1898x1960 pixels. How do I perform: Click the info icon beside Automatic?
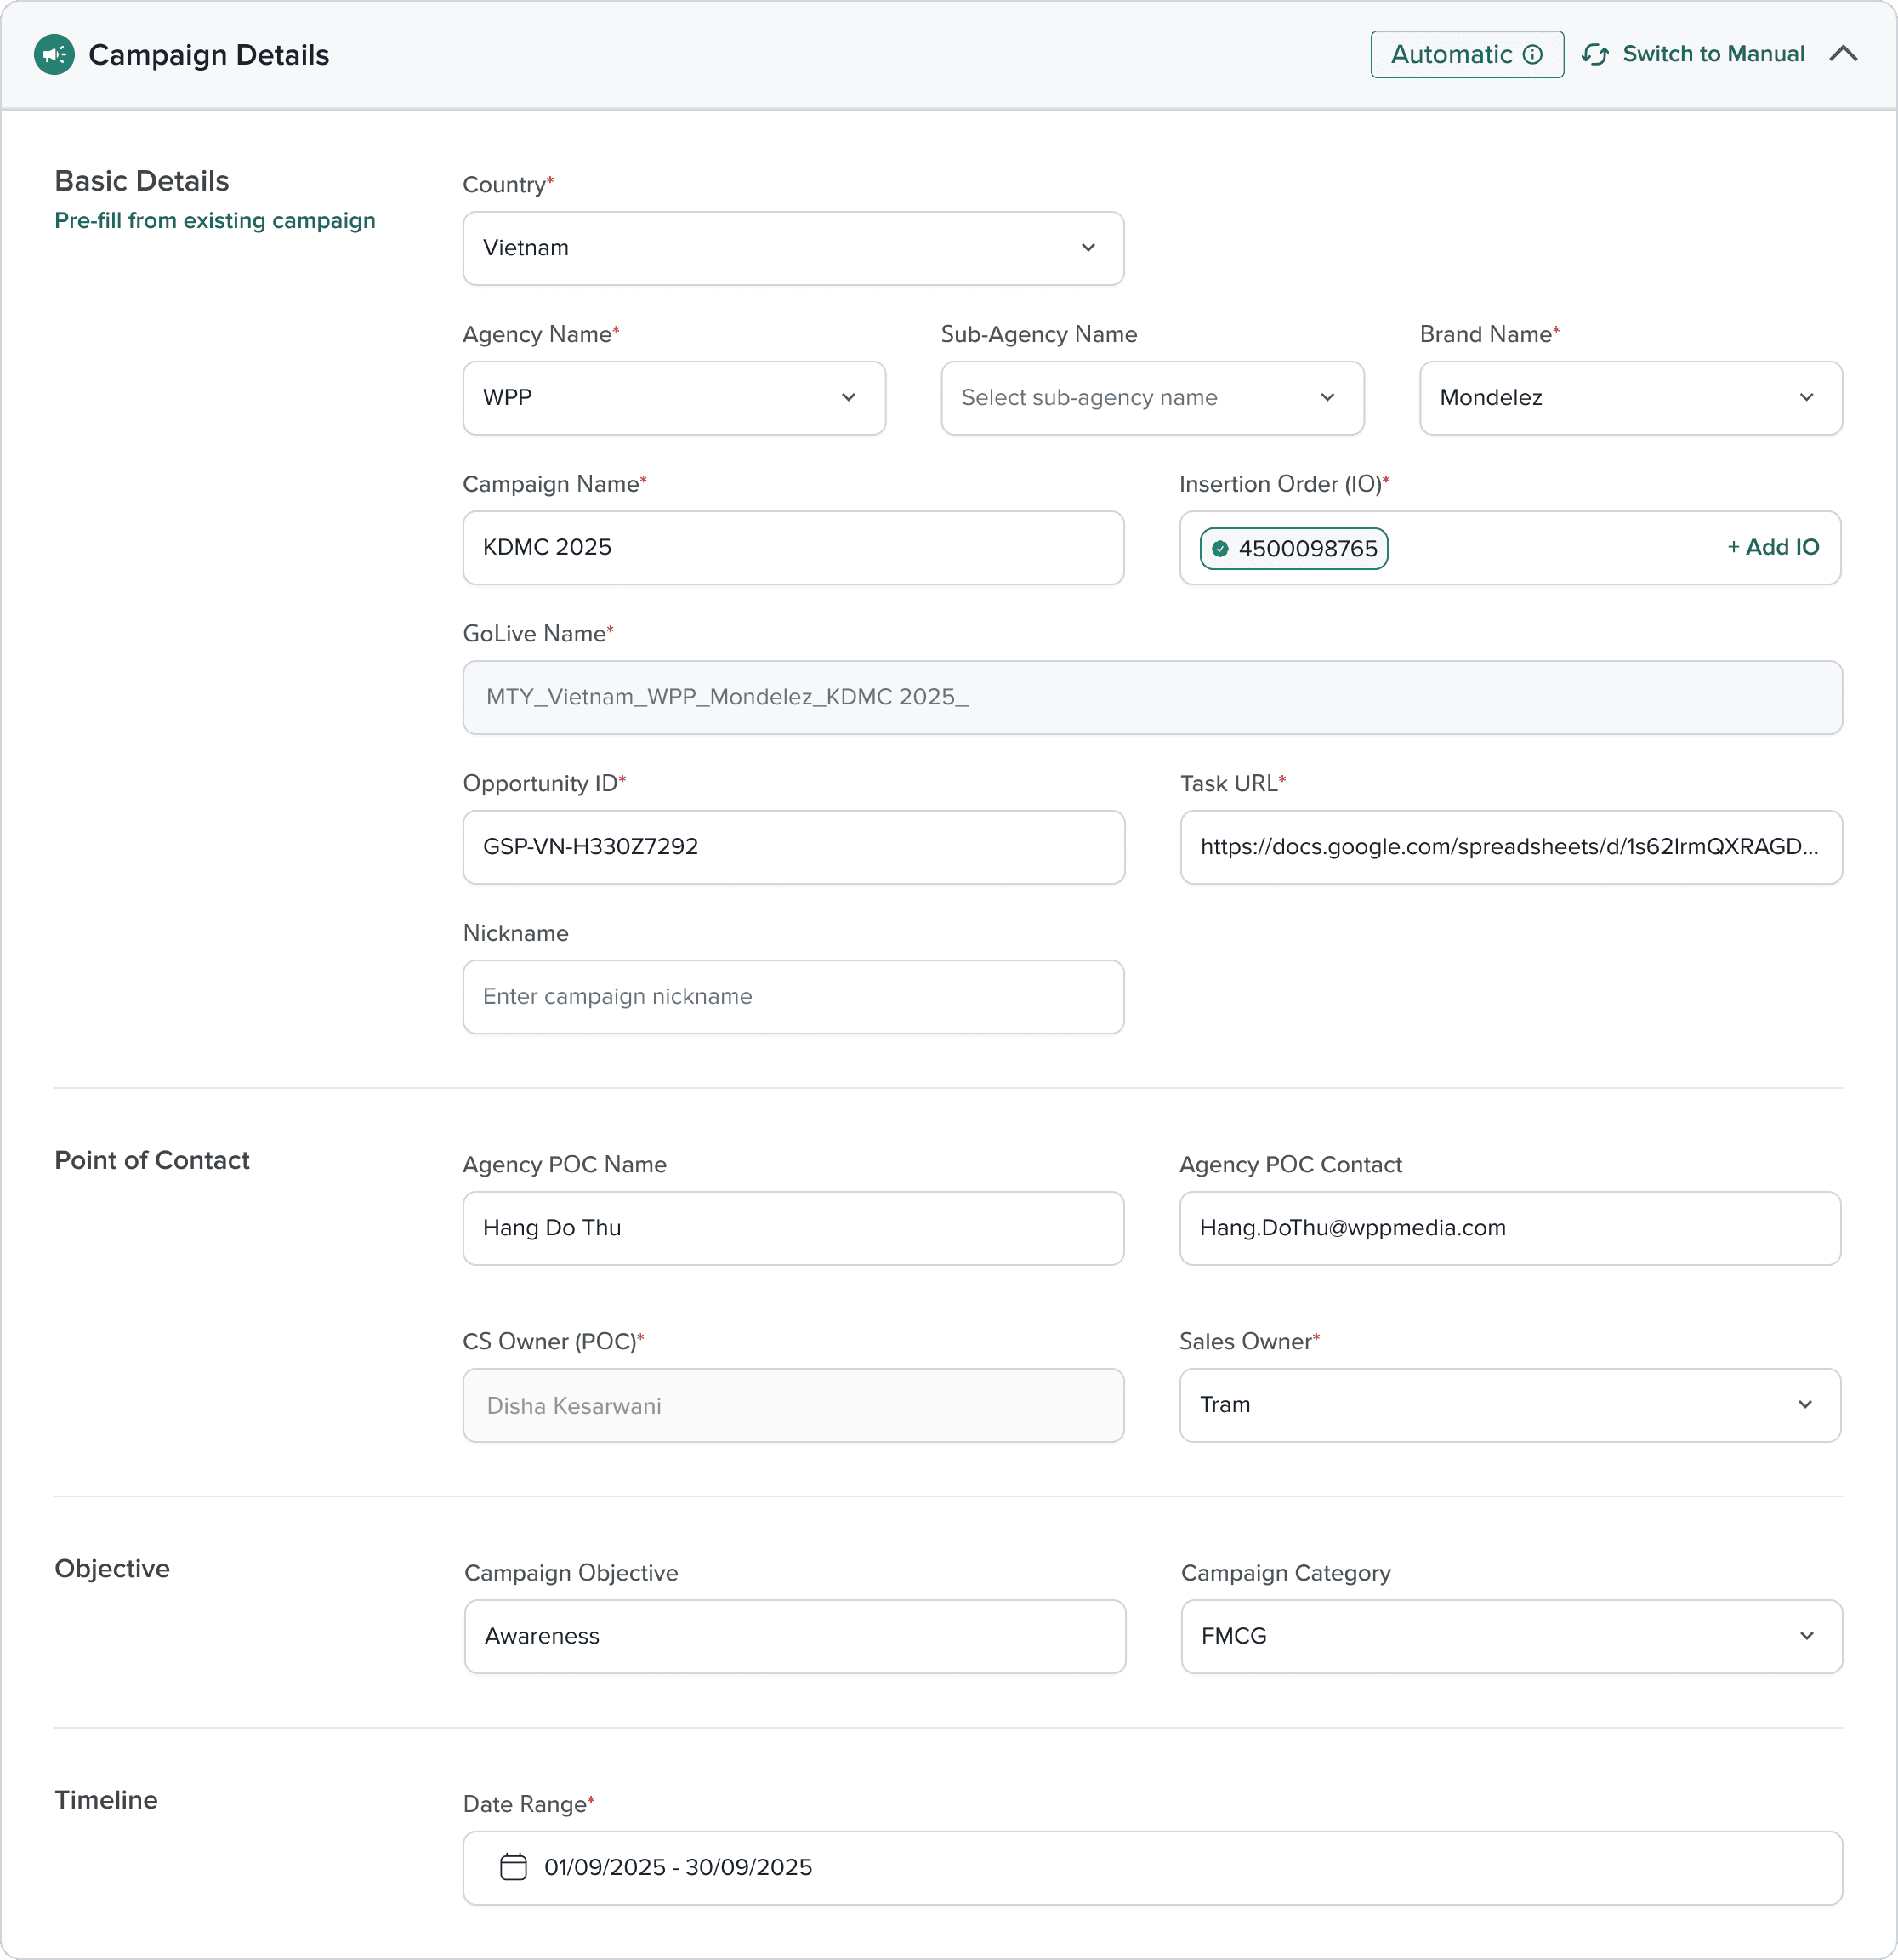coord(1532,55)
